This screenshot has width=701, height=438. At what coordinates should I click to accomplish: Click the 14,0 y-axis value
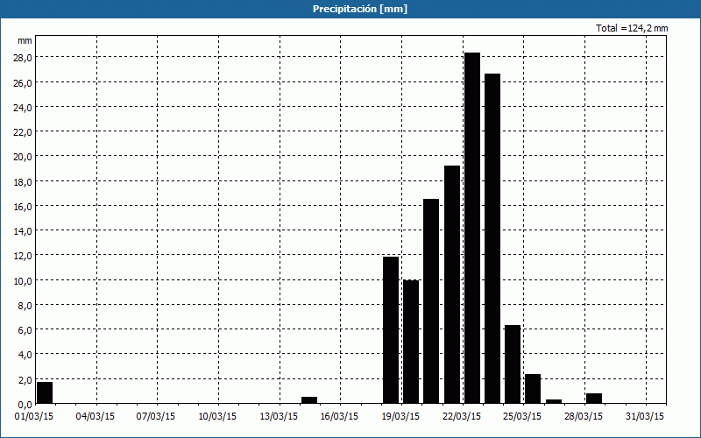pos(23,231)
